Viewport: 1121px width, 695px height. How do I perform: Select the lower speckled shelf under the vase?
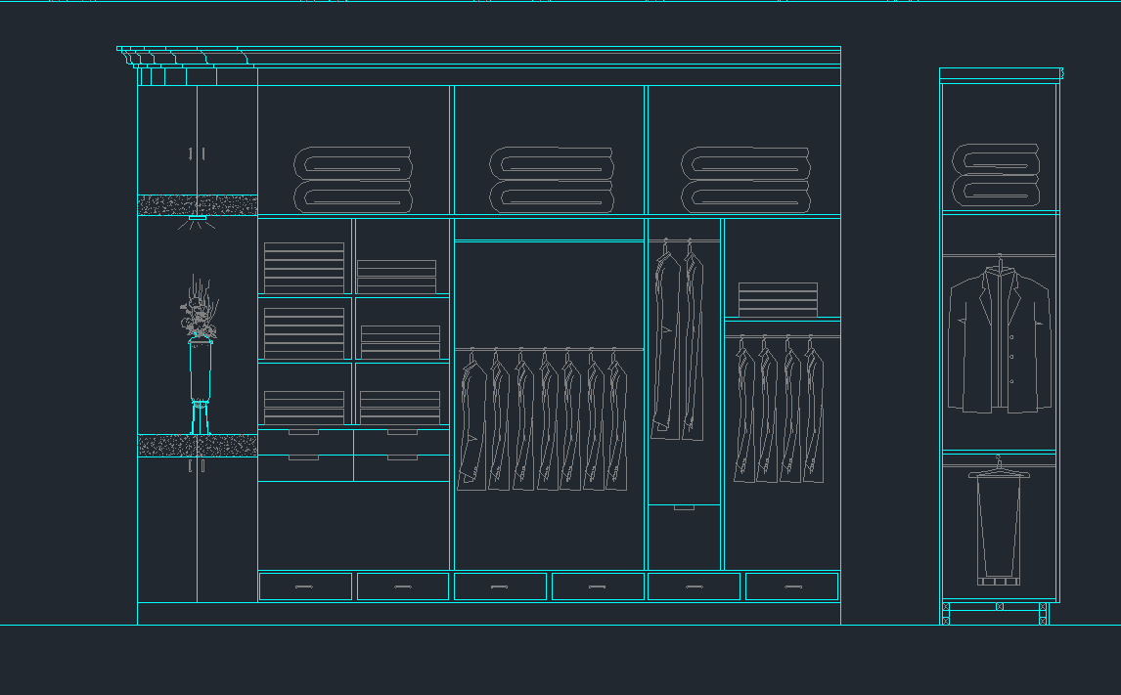(x=197, y=446)
